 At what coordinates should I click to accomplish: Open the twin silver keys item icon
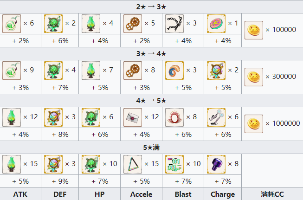click(216, 117)
